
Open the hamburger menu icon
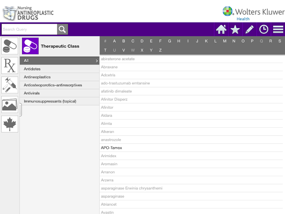coord(278,29)
